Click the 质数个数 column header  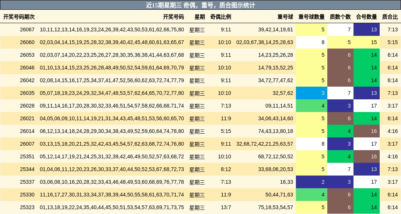(x=340, y=17)
